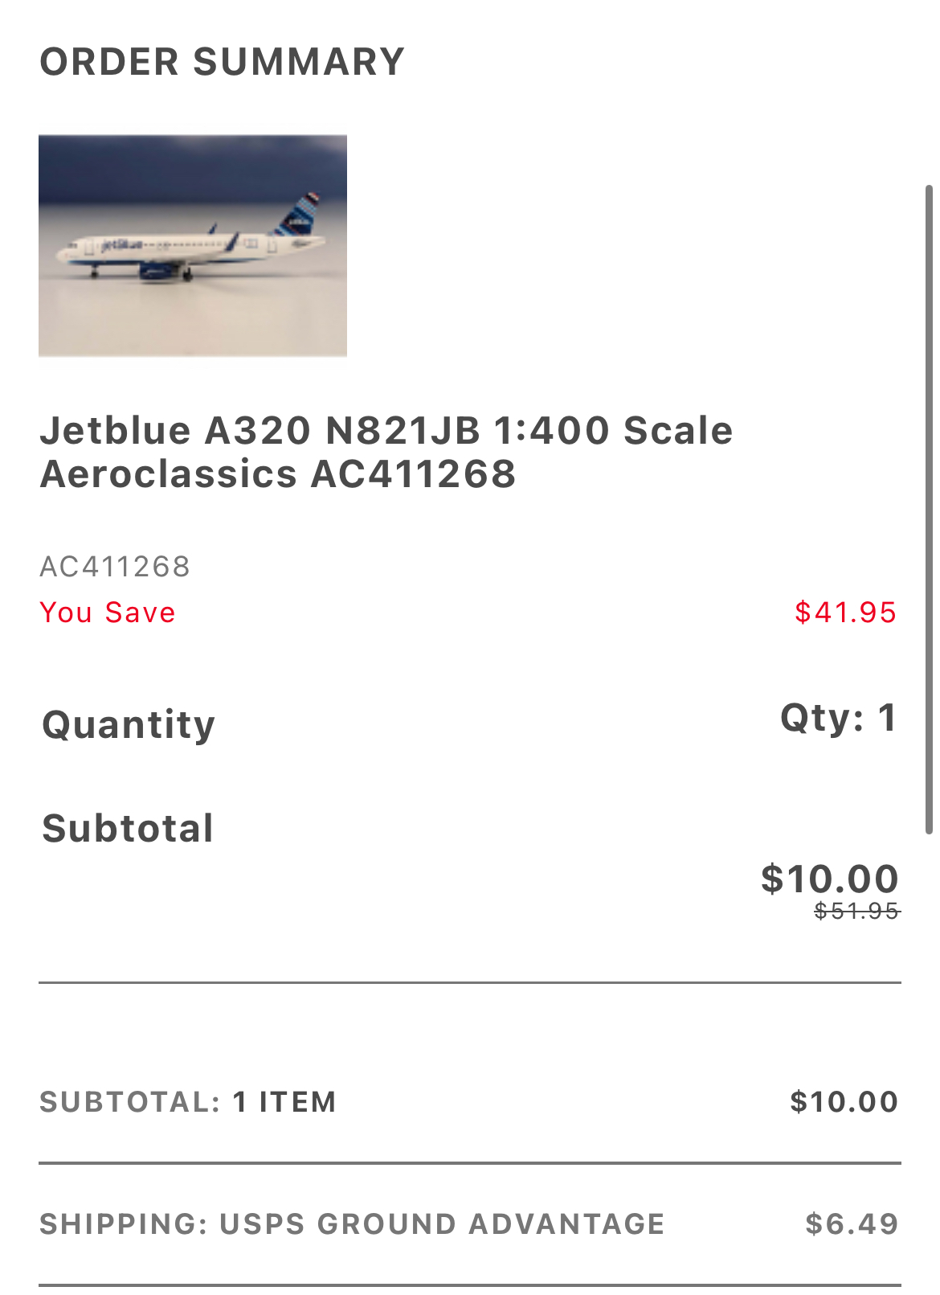Click the bold Subtotal label
Viewport: 940px width, 1295px height.
click(x=128, y=829)
